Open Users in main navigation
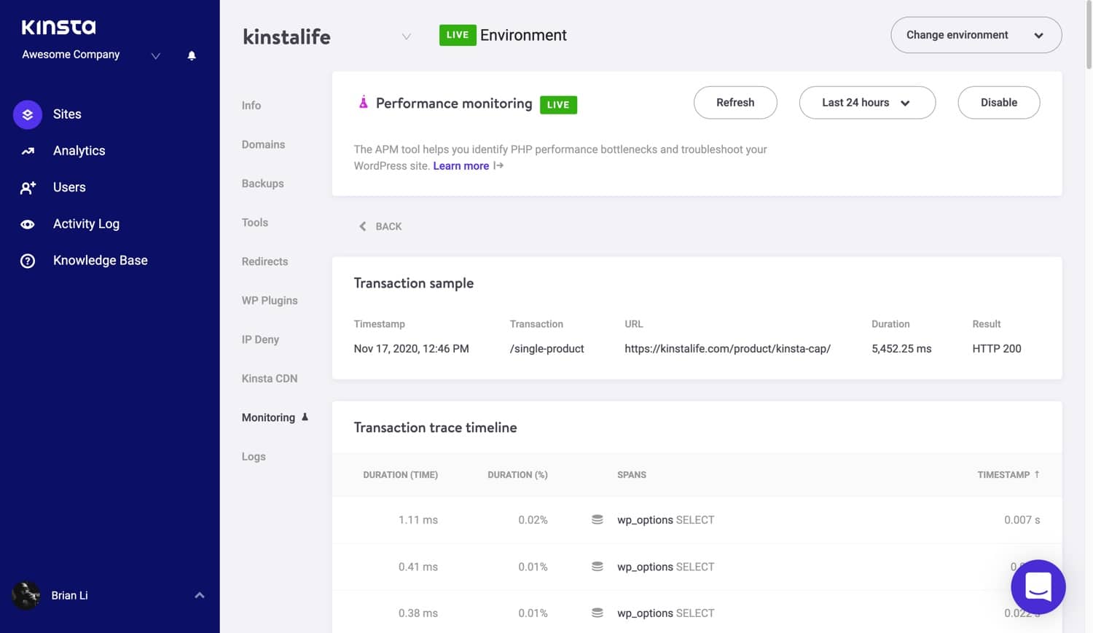Screen dimensions: 1093x633 click(69, 187)
